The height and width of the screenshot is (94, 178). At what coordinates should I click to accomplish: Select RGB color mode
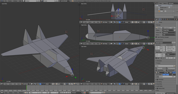point(171,73)
